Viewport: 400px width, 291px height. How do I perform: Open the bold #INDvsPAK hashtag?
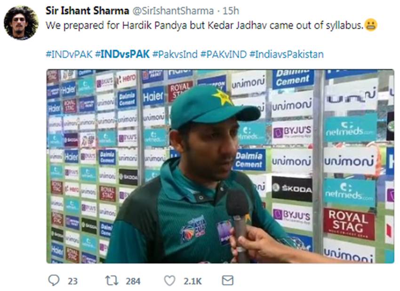[x=122, y=54]
